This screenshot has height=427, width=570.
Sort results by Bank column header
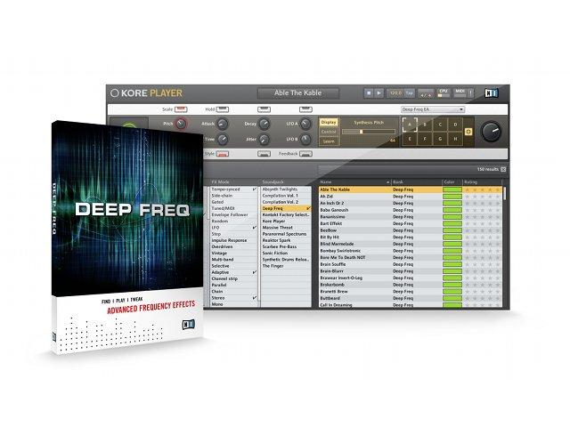pyautogui.click(x=417, y=181)
